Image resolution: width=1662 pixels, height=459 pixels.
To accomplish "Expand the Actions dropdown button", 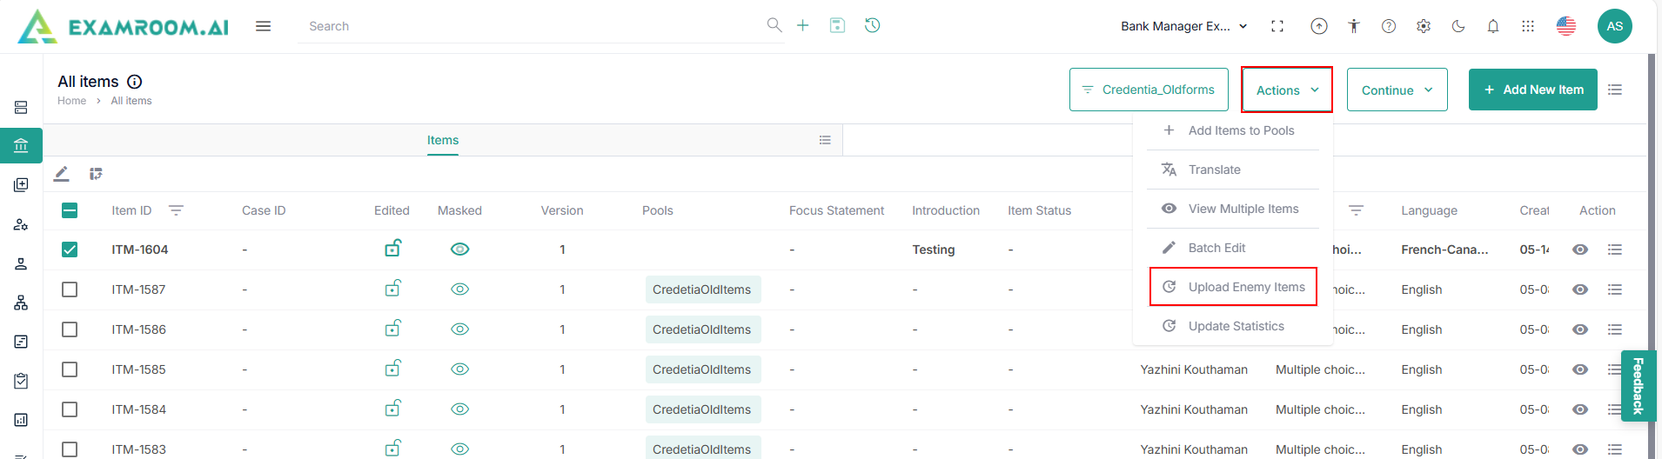I will [1287, 90].
